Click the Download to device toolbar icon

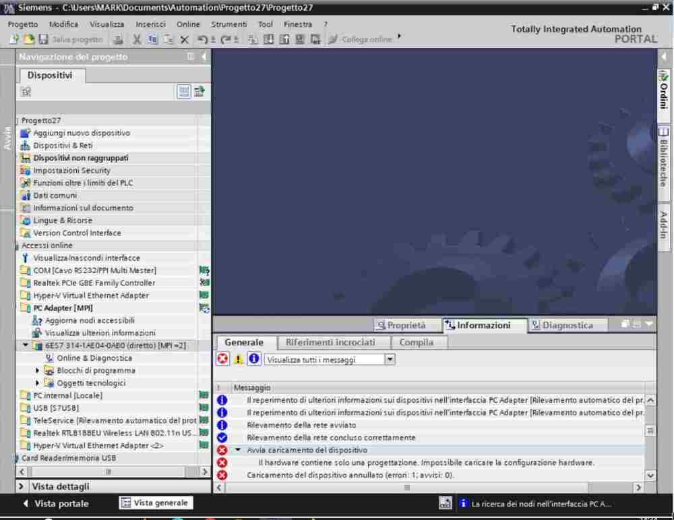point(269,40)
